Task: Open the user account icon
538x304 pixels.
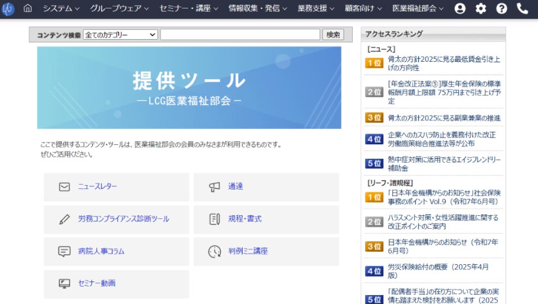Action: (x=460, y=8)
